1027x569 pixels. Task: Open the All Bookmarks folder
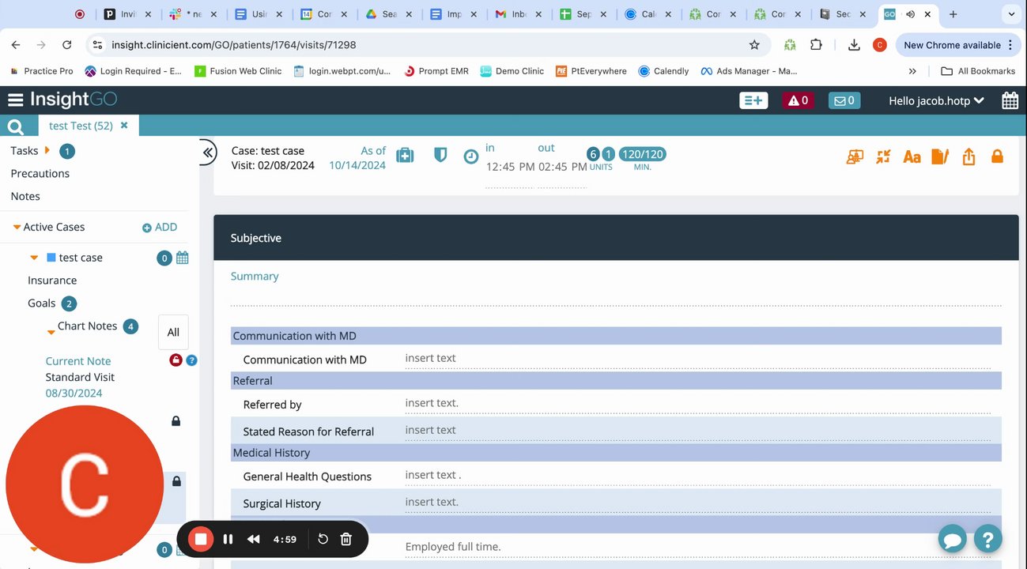[978, 71]
